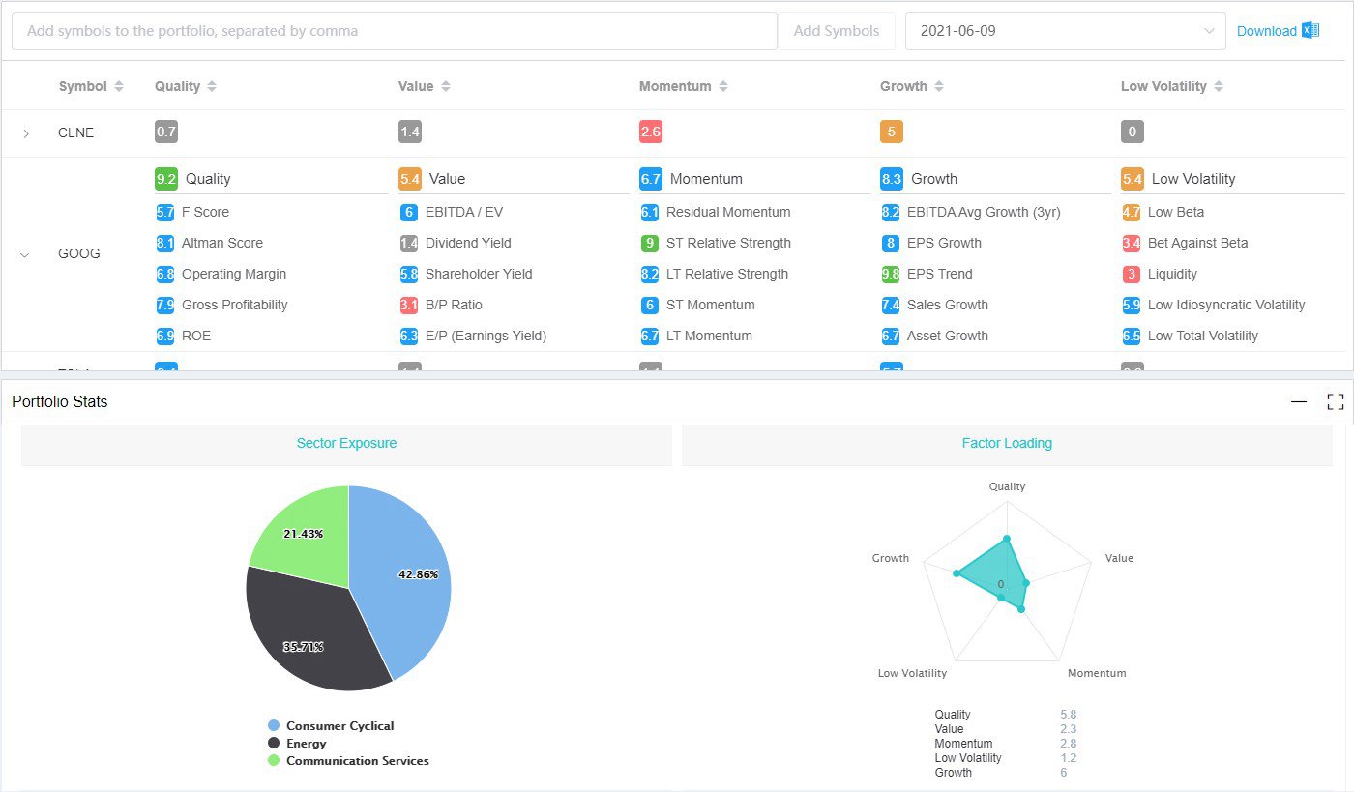This screenshot has width=1354, height=792.
Task: Open the 2021-06-09 date dropdown
Action: coord(1065,31)
